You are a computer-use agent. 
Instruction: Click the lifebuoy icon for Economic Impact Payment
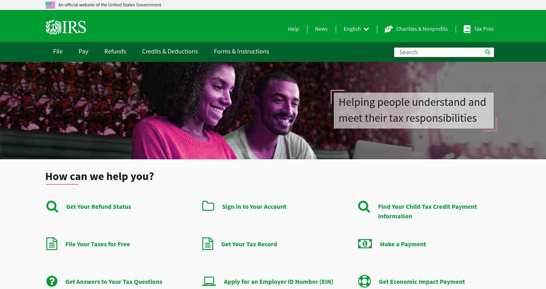pyautogui.click(x=365, y=281)
